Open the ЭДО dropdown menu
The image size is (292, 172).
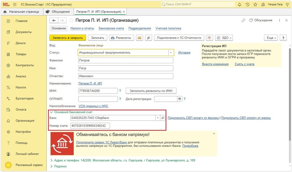click(x=224, y=38)
